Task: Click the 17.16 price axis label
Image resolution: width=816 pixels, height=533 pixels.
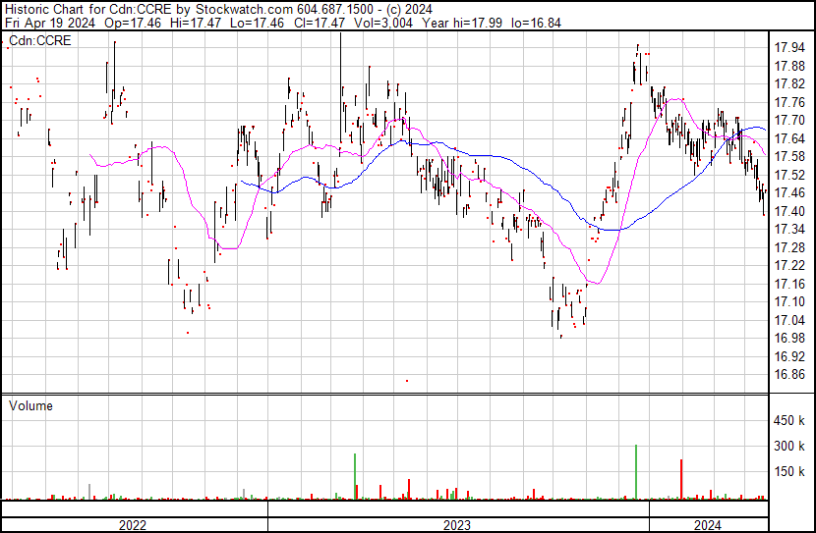Action: pos(790,284)
